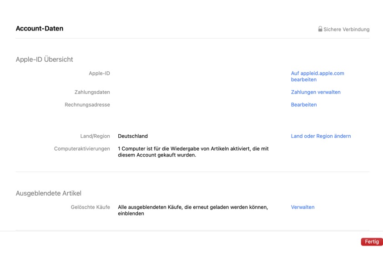Click the Apple-ID field label

click(99, 73)
